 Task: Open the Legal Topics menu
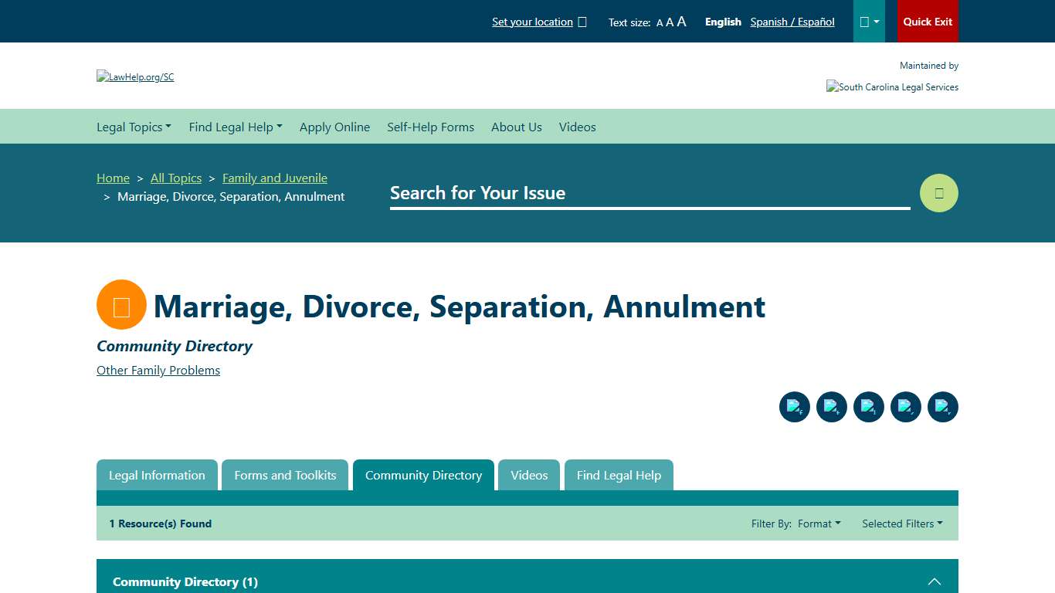coord(134,127)
